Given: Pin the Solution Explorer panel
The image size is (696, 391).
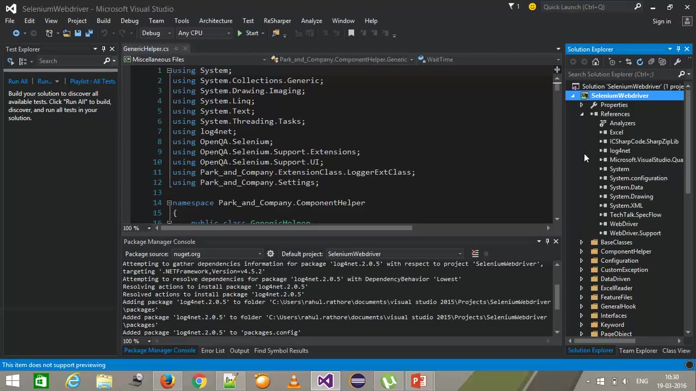Looking at the screenshot, I should (678, 49).
